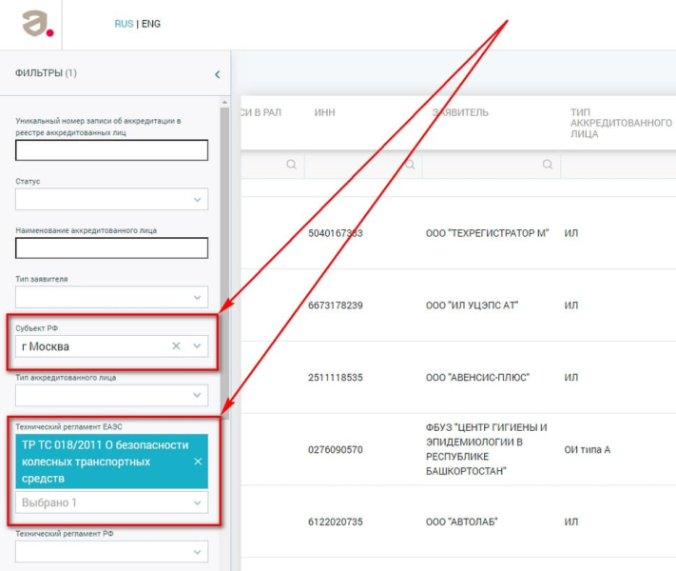Expand the Тип заявителя dropdown
Image resolution: width=676 pixels, height=571 pixels.
pyautogui.click(x=197, y=298)
